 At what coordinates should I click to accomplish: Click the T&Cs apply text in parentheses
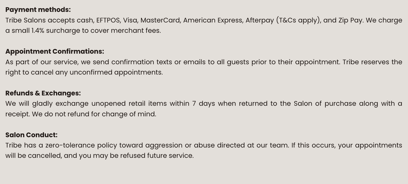click(x=298, y=20)
